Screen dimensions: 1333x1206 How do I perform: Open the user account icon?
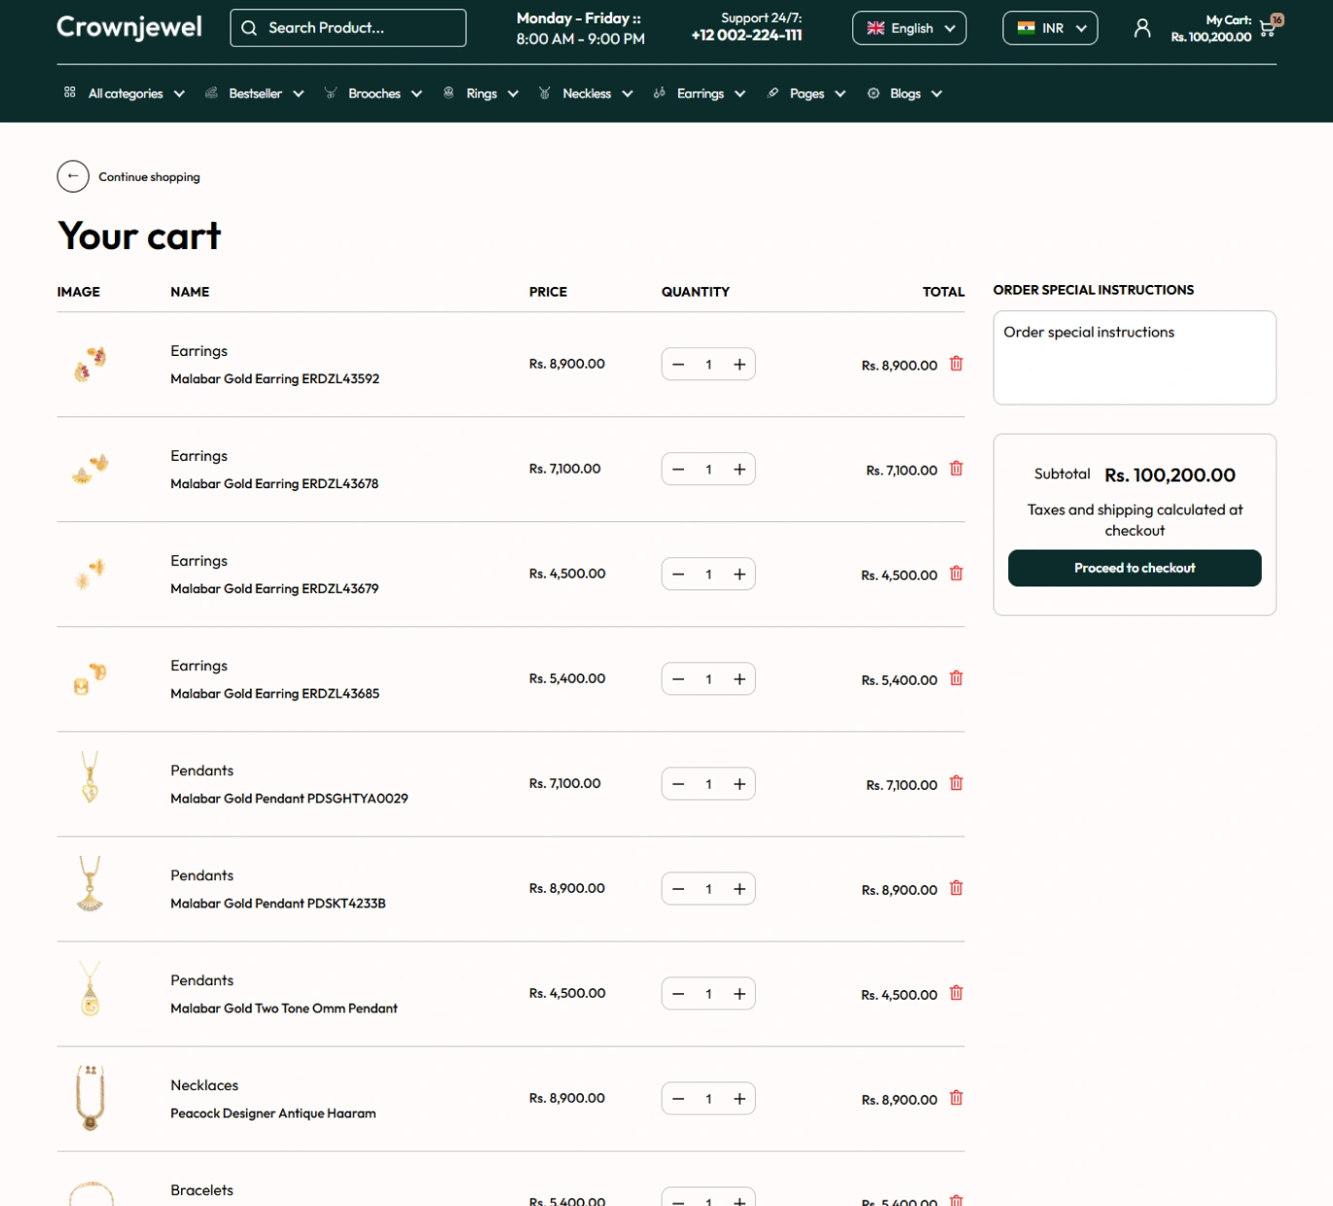pyautogui.click(x=1142, y=28)
